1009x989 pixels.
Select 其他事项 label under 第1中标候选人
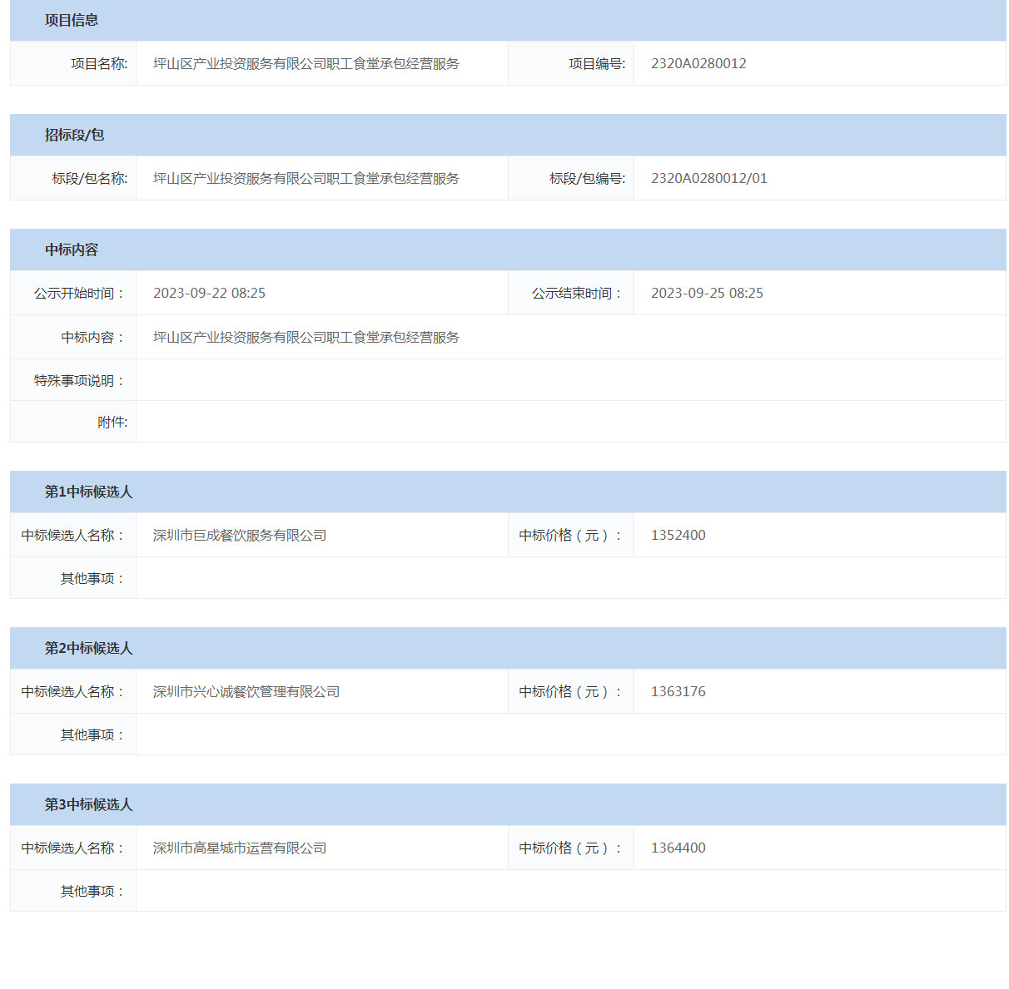pos(92,578)
